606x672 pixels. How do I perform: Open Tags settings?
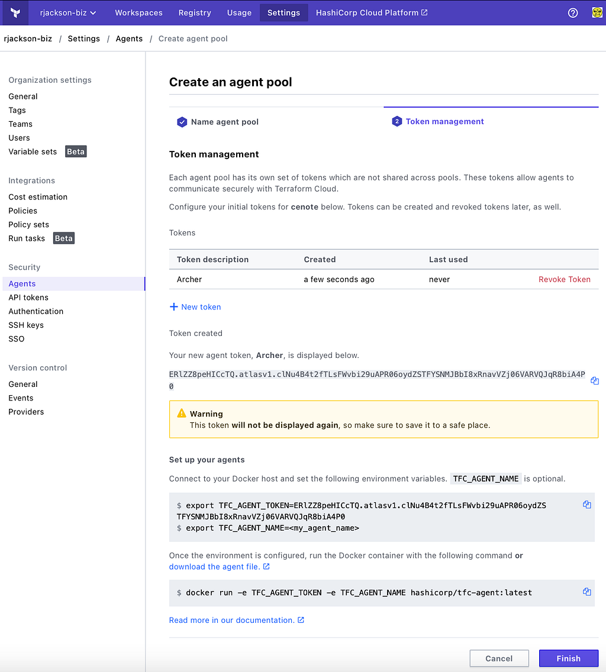coord(17,110)
